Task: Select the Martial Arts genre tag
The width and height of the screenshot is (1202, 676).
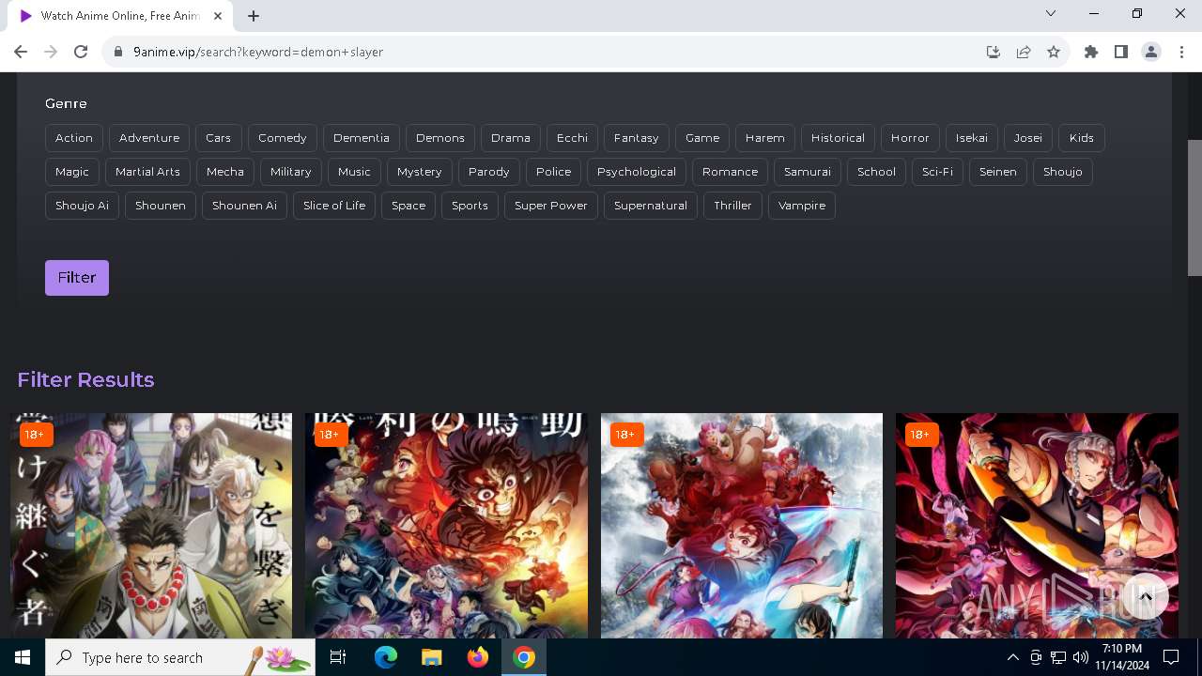Action: pos(147,172)
